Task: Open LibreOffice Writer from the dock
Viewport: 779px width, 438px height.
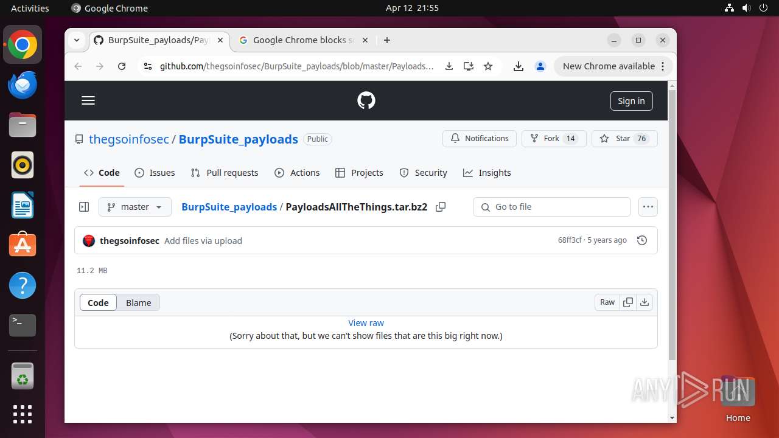Action: [23, 205]
